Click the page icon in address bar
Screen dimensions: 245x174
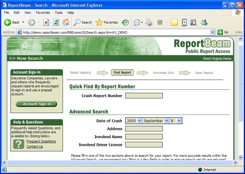click(x=20, y=32)
